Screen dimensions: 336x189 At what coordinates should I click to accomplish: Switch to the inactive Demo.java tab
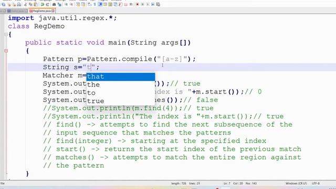point(17,10)
